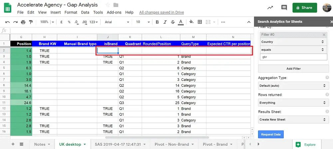Screen dimensions: 333x149
Task: Open the Insert menu
Action: click(x=56, y=13)
